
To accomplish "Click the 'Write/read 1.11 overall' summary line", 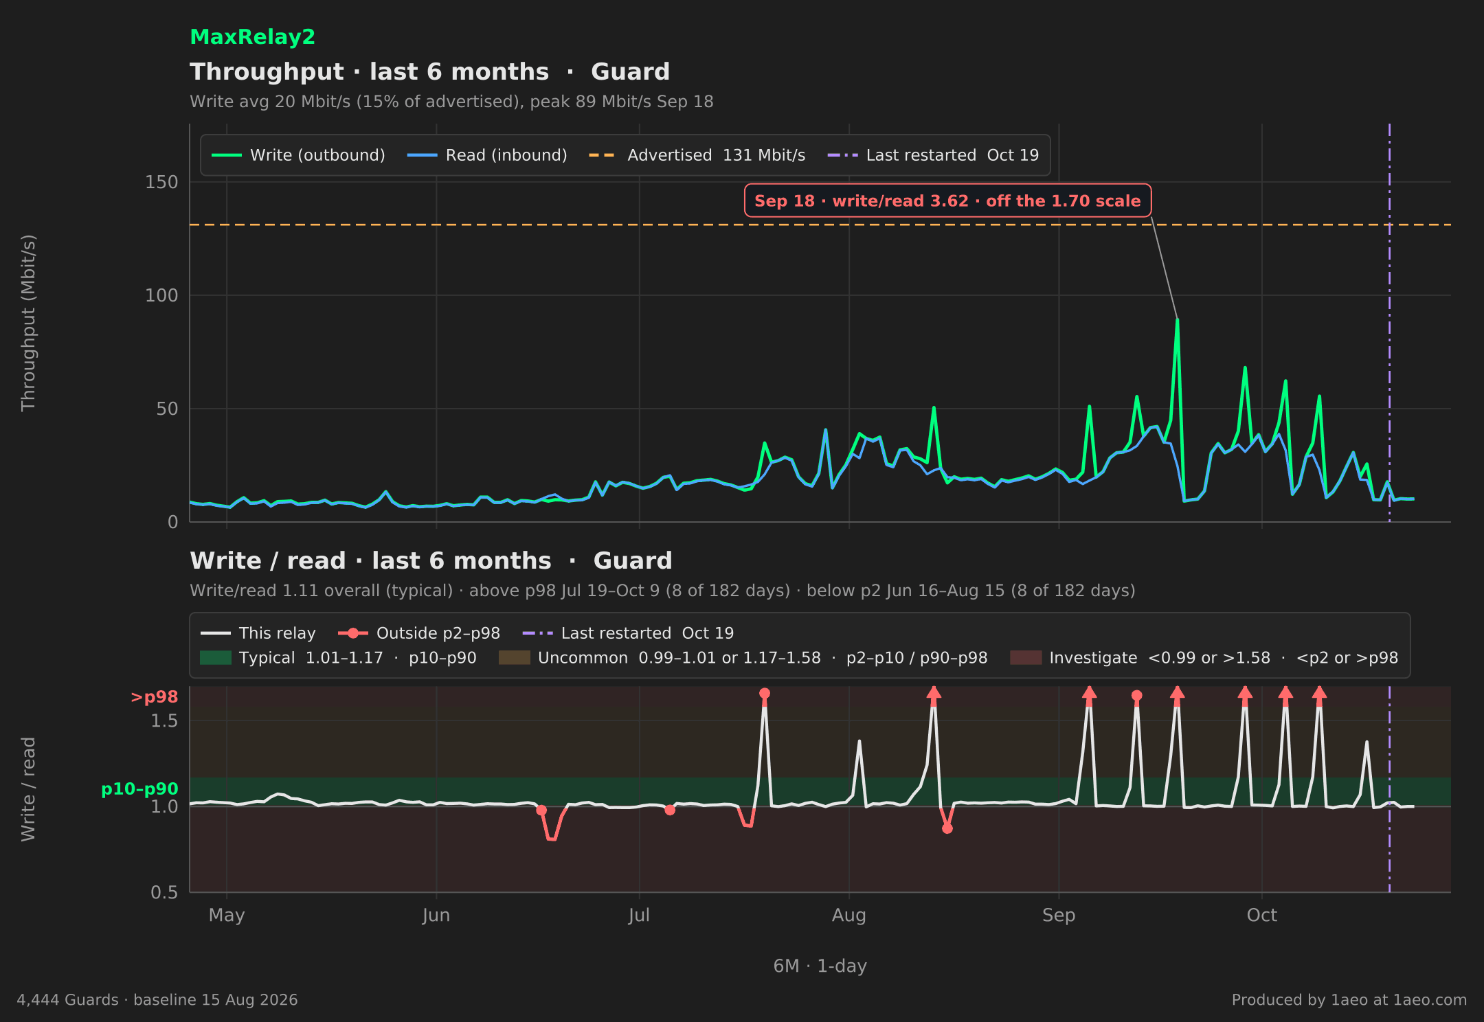I will (x=662, y=591).
